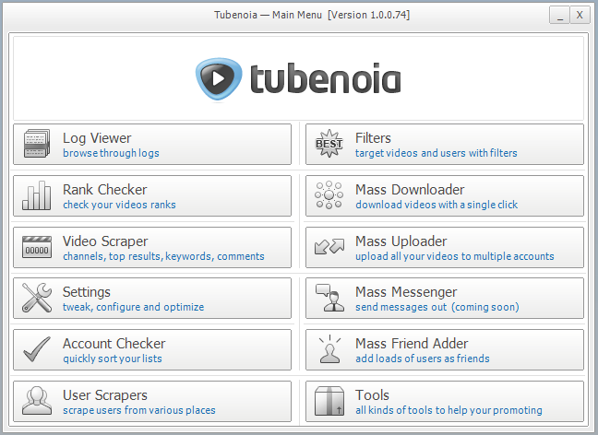Click 'upload all your videos to multiple accounts'
This screenshot has width=598, height=435.
455,256
